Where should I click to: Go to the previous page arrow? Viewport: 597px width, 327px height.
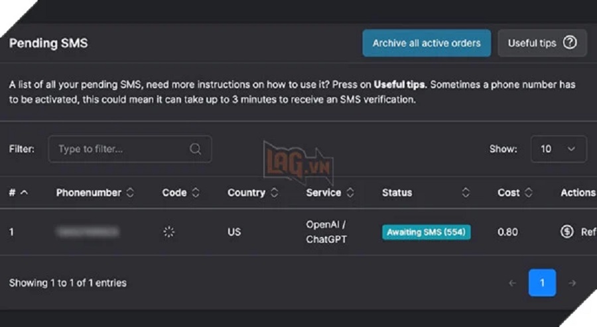[512, 283]
